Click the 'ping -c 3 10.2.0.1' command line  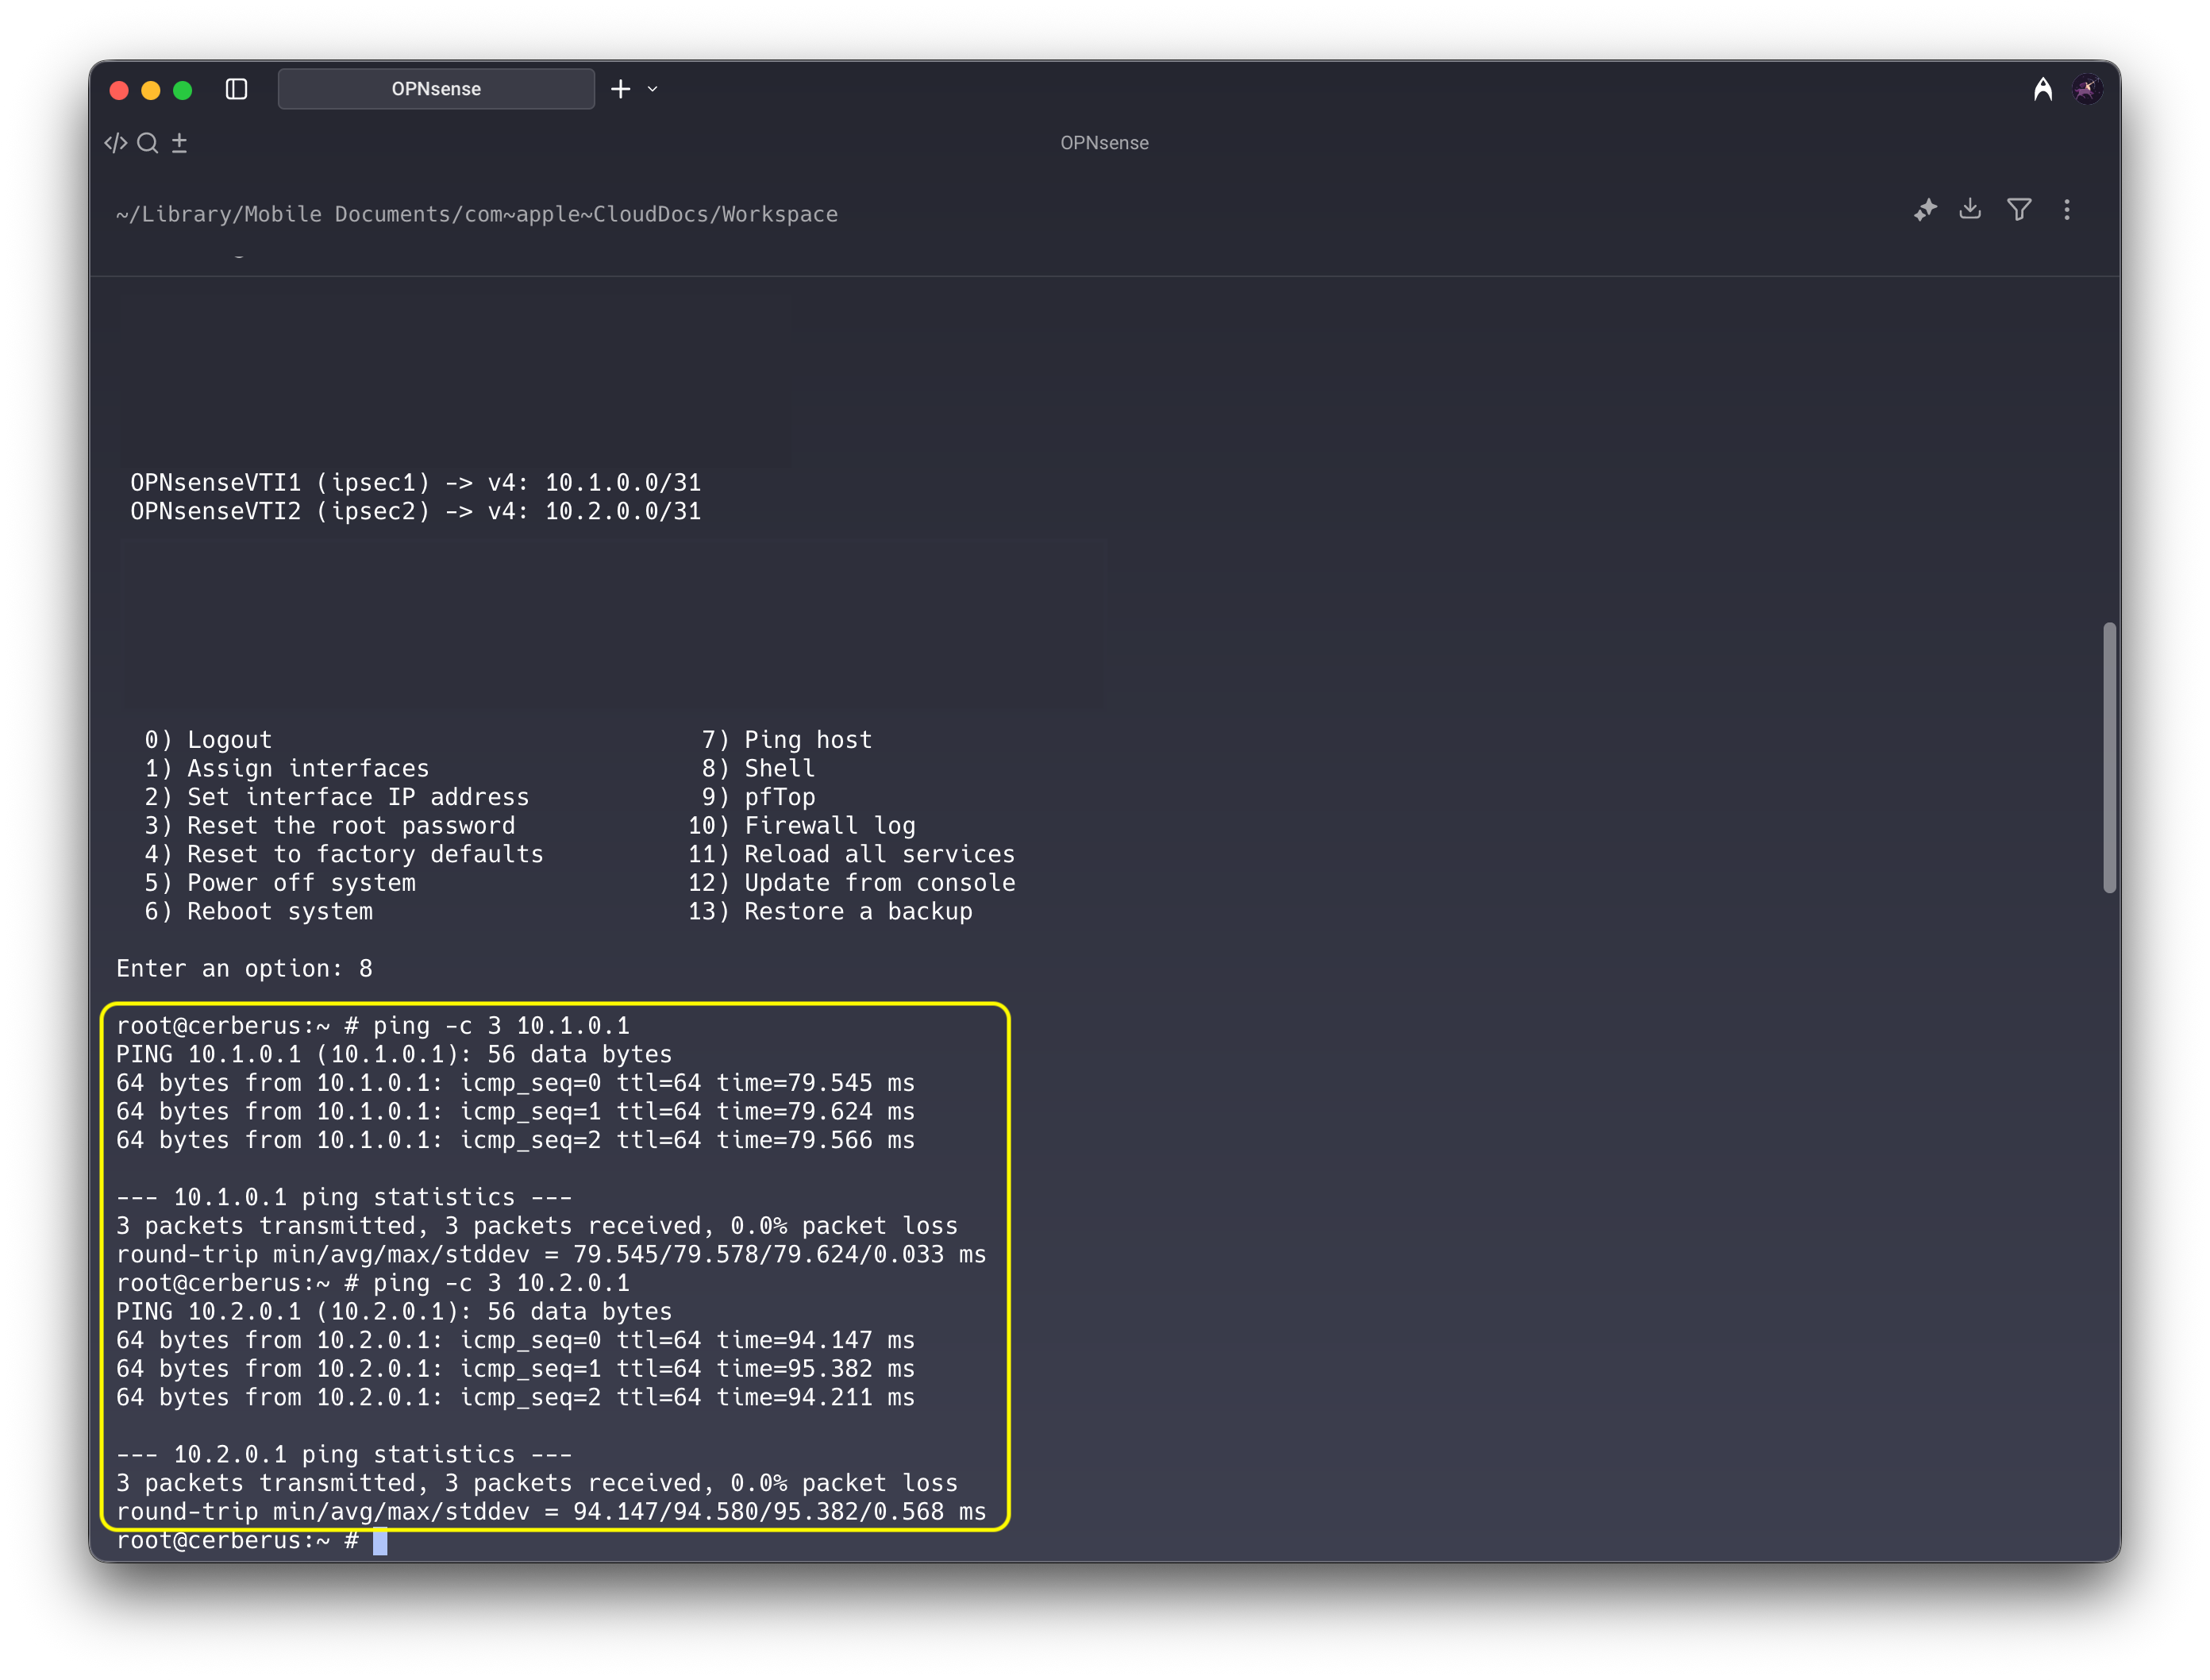[500, 1283]
